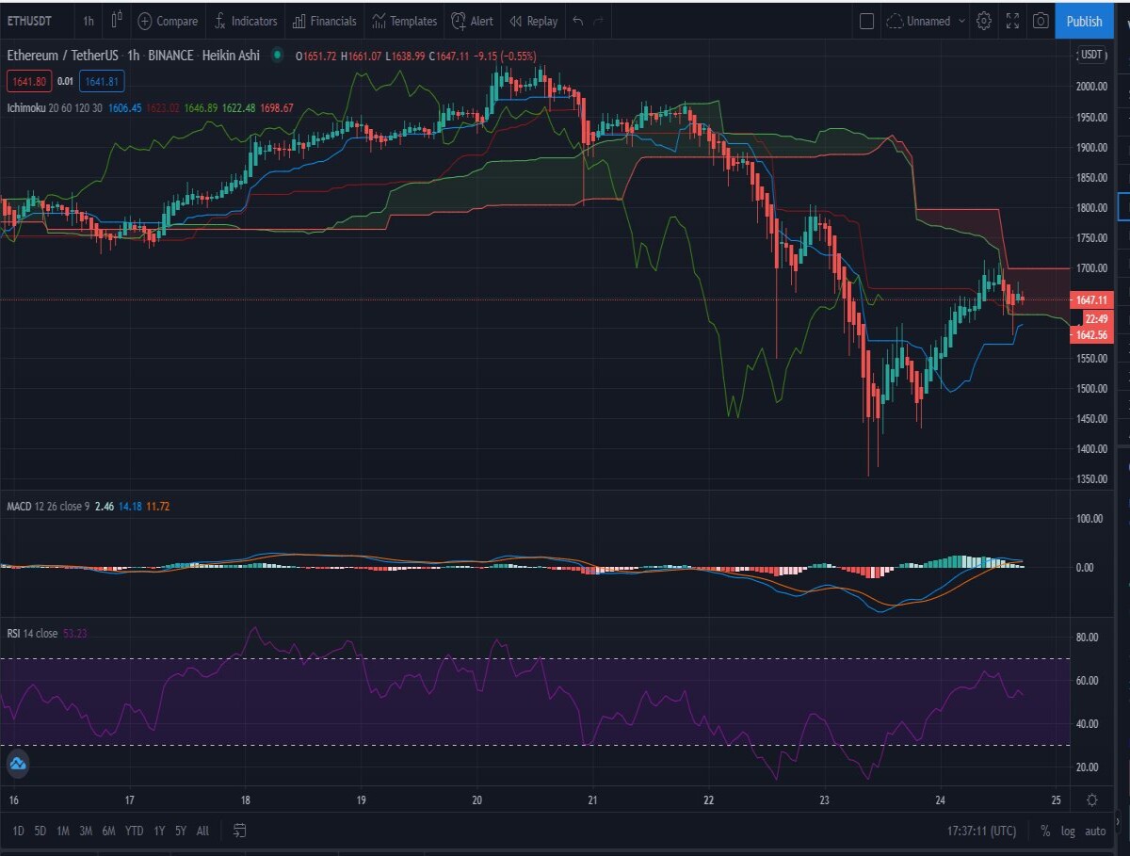Toggle log scale mode
This screenshot has width=1130, height=856.
[1068, 831]
